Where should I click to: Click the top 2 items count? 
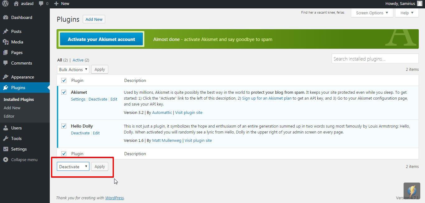412,69
